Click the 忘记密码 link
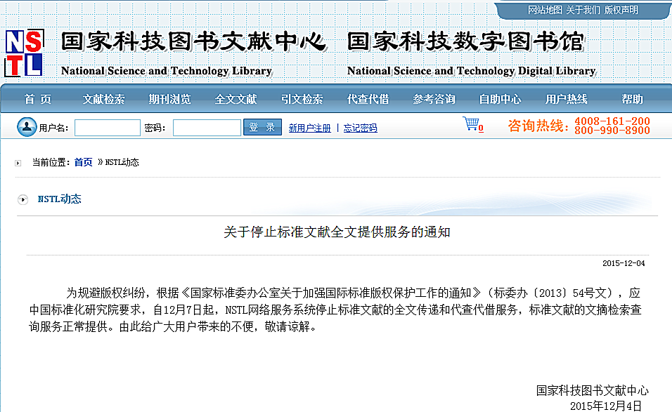672x412 pixels. click(360, 128)
